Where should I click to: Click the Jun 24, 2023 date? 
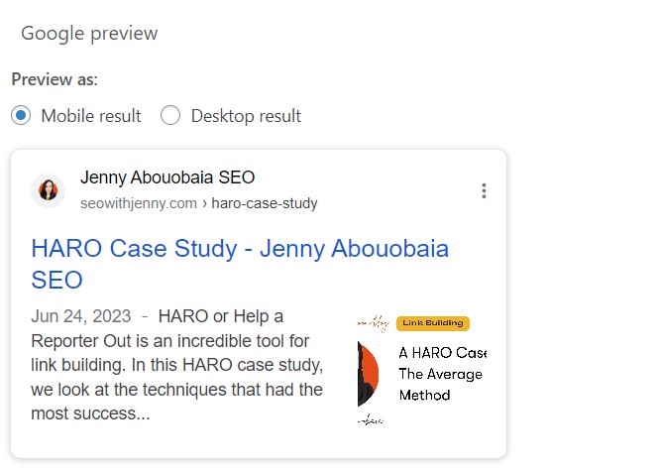click(81, 316)
